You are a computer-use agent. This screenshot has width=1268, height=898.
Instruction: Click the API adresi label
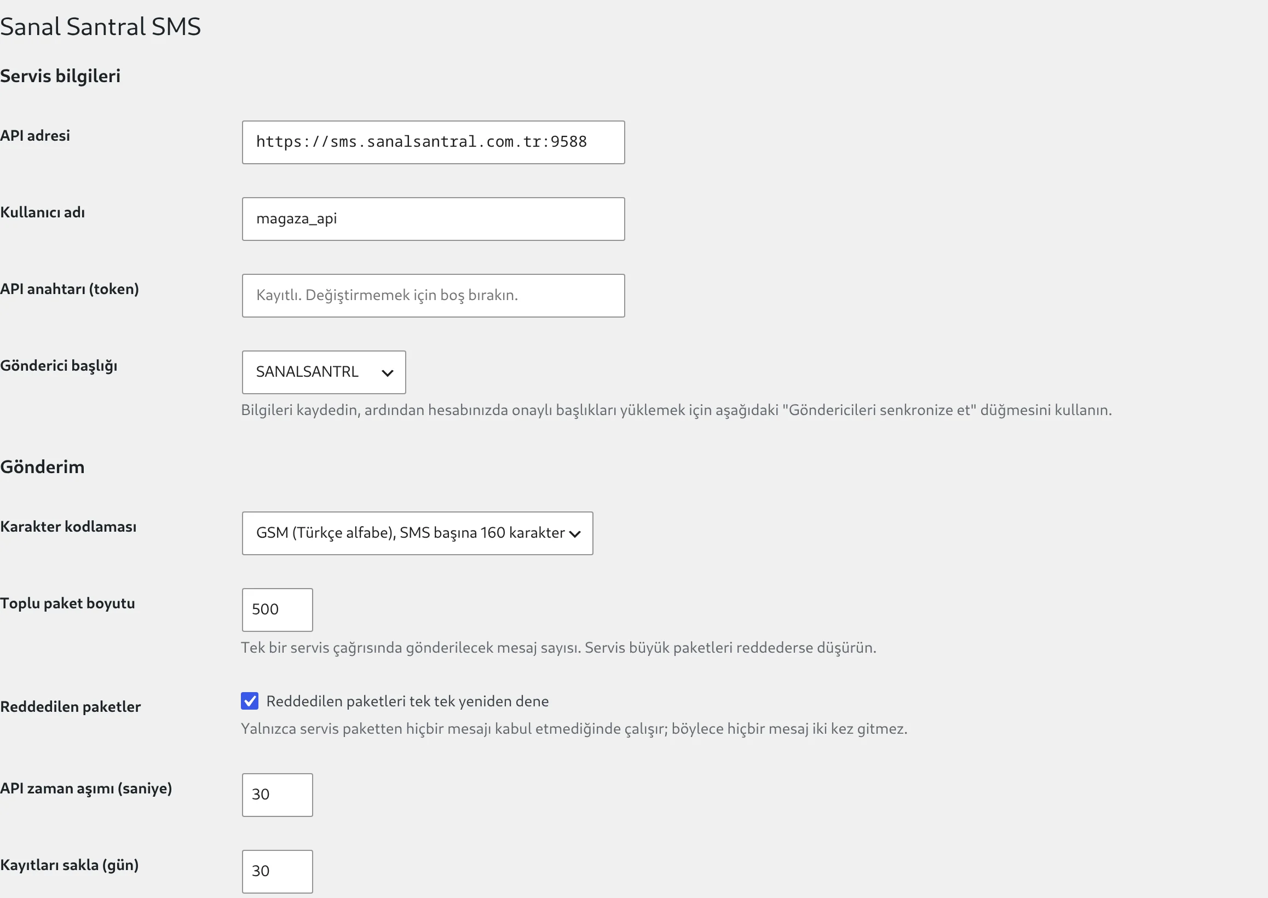(x=36, y=135)
